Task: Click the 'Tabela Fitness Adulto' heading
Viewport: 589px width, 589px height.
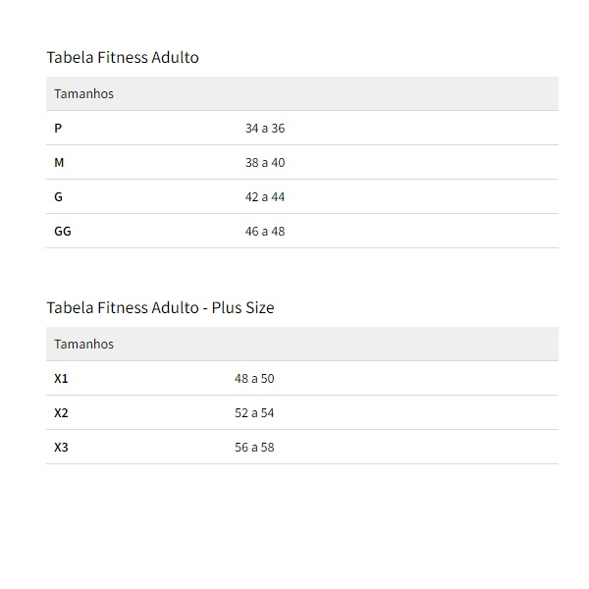Action: pyautogui.click(x=123, y=57)
